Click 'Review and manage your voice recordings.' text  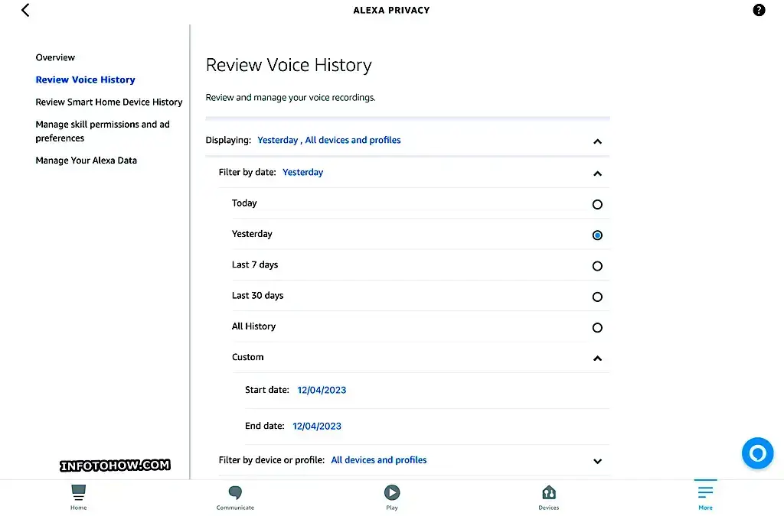coord(290,98)
